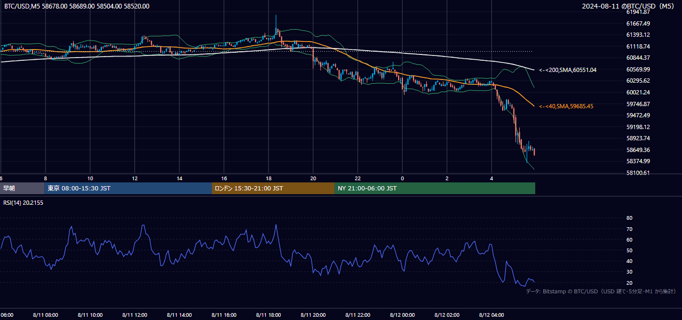Click the RSI scale value 50

pyautogui.click(x=629, y=250)
